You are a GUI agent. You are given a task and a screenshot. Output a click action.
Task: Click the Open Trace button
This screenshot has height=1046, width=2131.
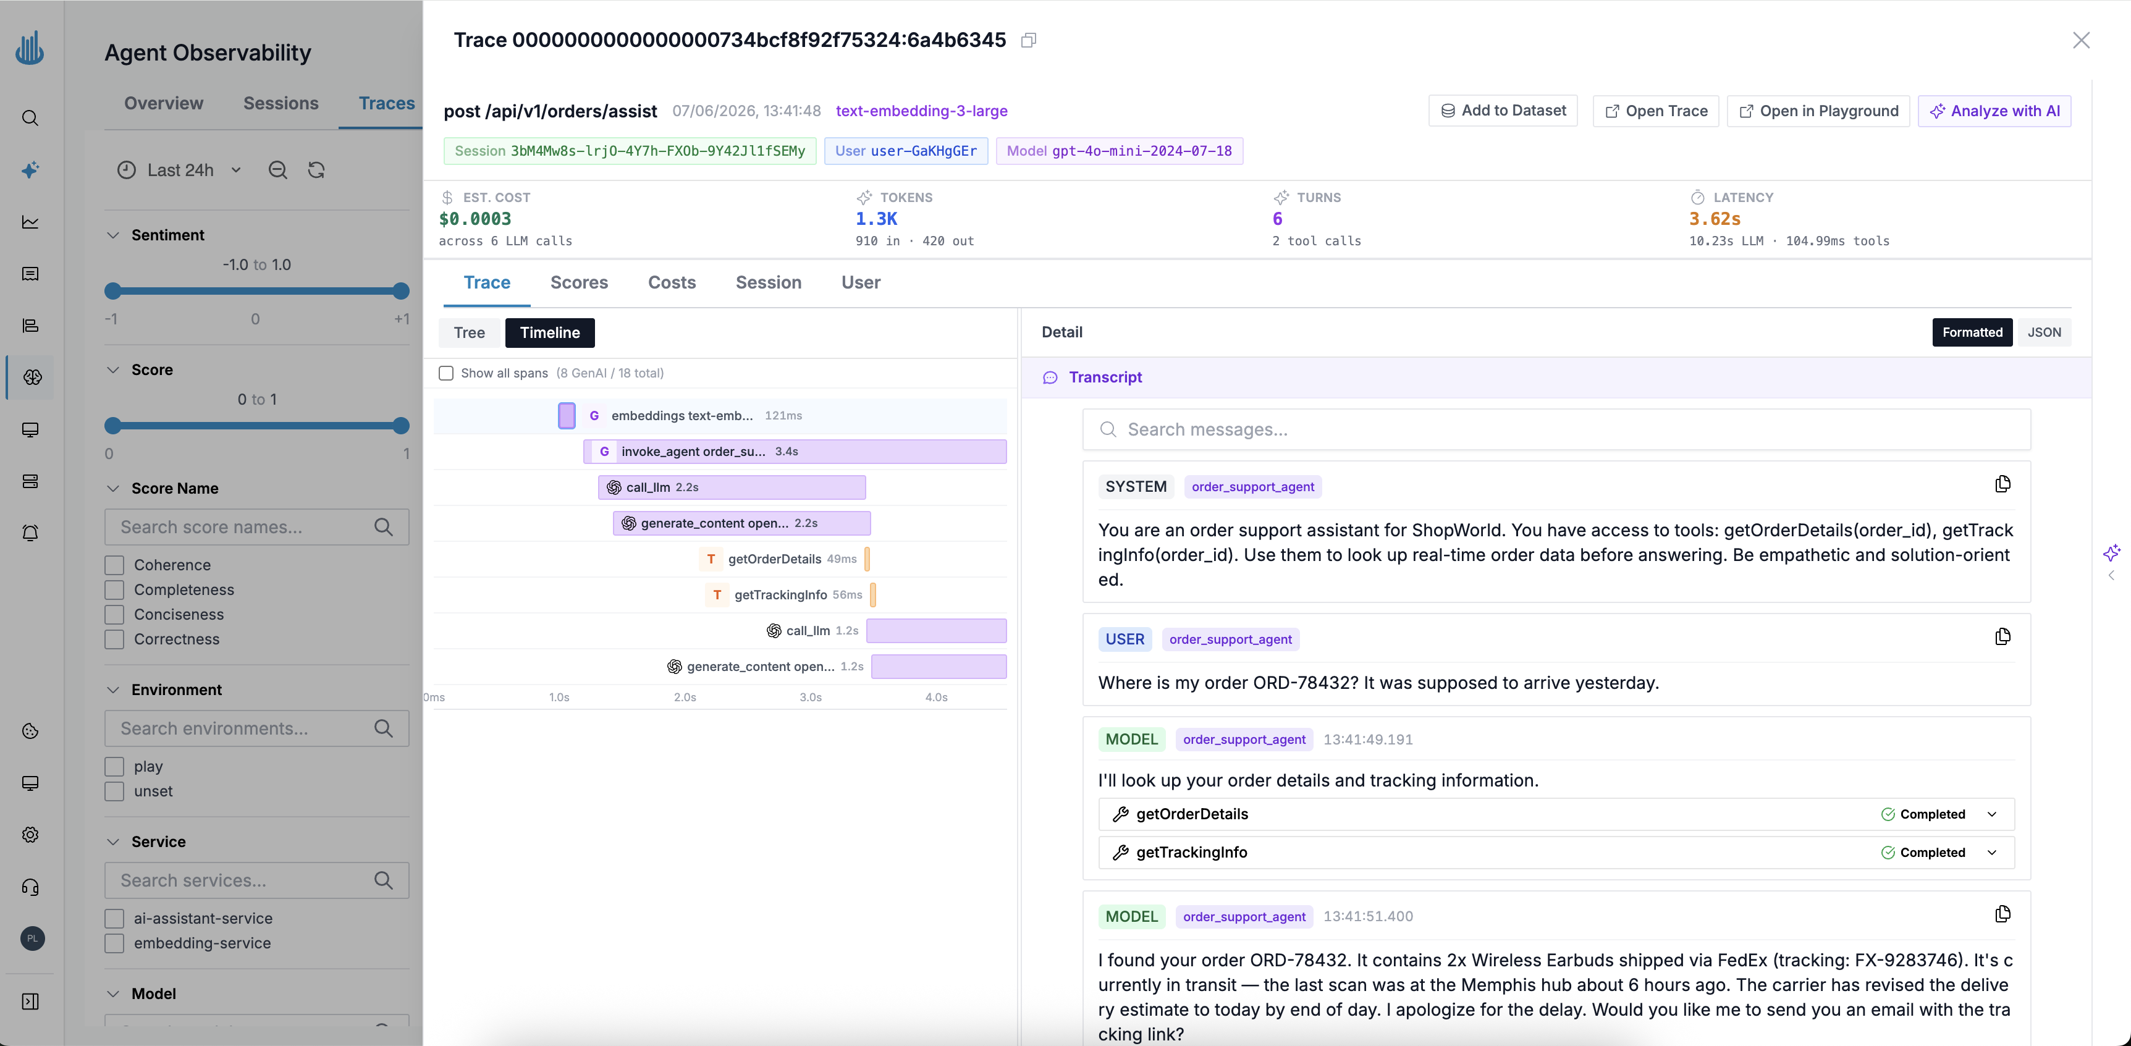1656,111
